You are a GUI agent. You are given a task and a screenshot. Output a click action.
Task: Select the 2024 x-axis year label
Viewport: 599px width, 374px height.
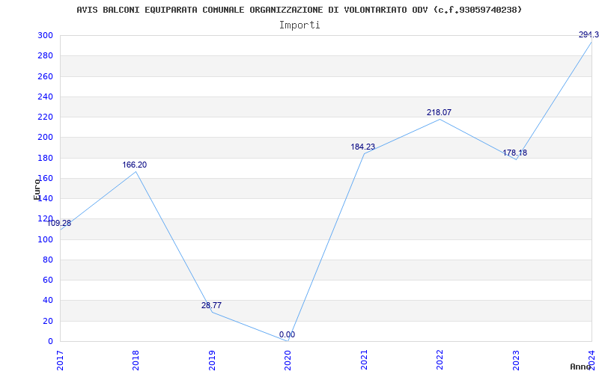click(592, 360)
